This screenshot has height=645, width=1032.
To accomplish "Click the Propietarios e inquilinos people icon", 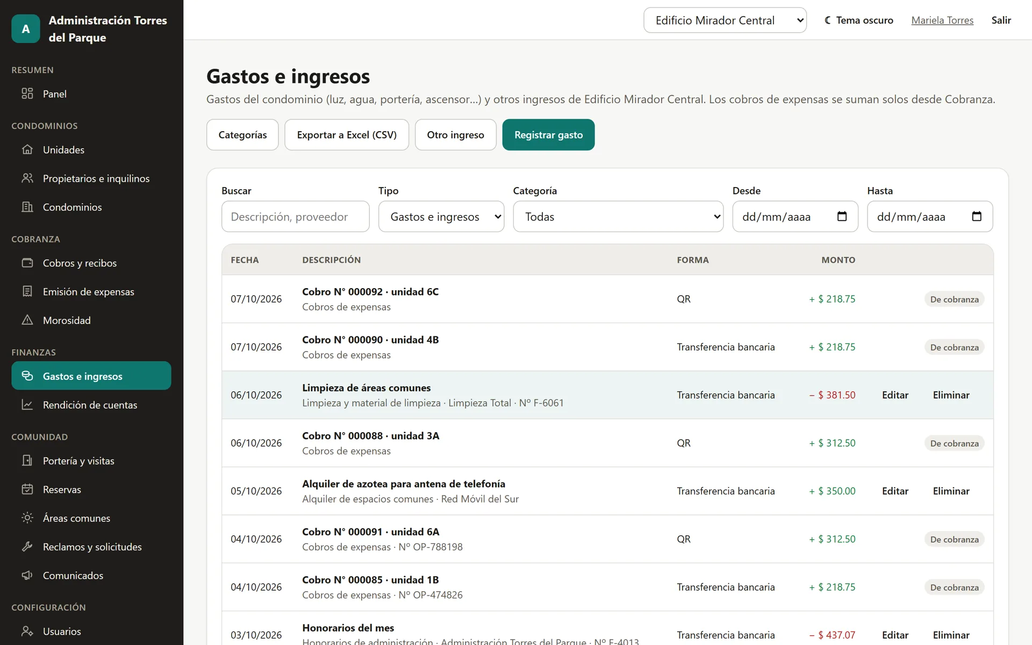I will (27, 178).
